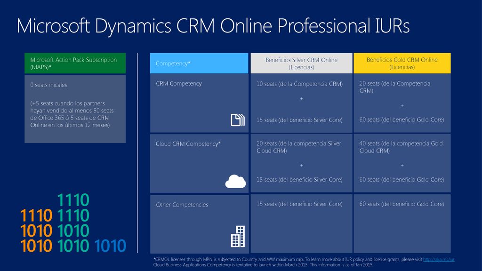Viewport: 482px width, 271px height.
Task: Click the cloud icon in Cloud CRM Competency cell
Action: coord(235,181)
